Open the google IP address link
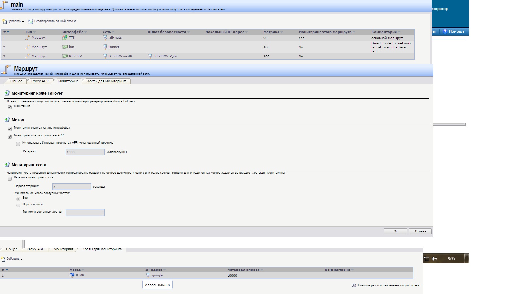This screenshot has width=523, height=294. click(157, 275)
